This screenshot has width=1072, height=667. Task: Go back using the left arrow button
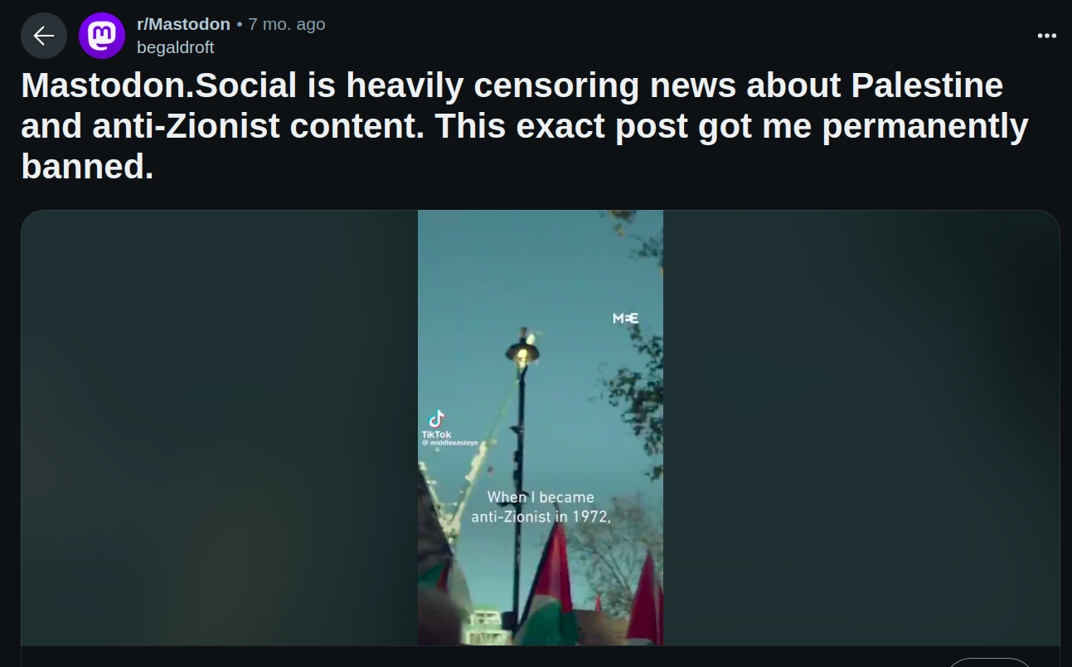[x=44, y=36]
